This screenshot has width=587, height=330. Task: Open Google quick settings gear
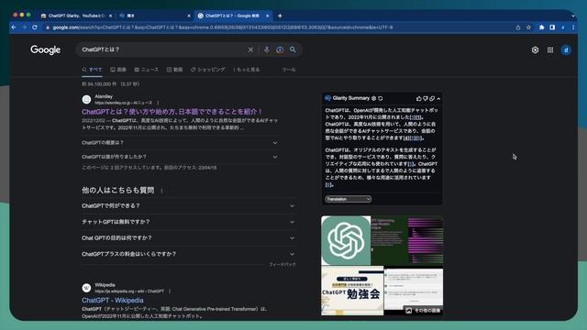point(535,49)
